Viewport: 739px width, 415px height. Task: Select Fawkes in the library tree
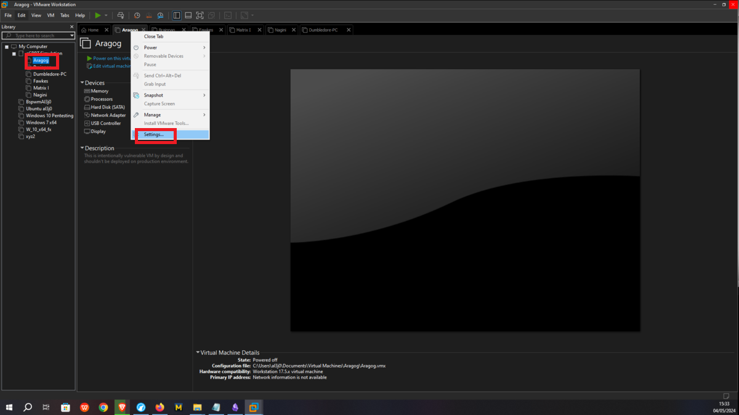pyautogui.click(x=41, y=81)
